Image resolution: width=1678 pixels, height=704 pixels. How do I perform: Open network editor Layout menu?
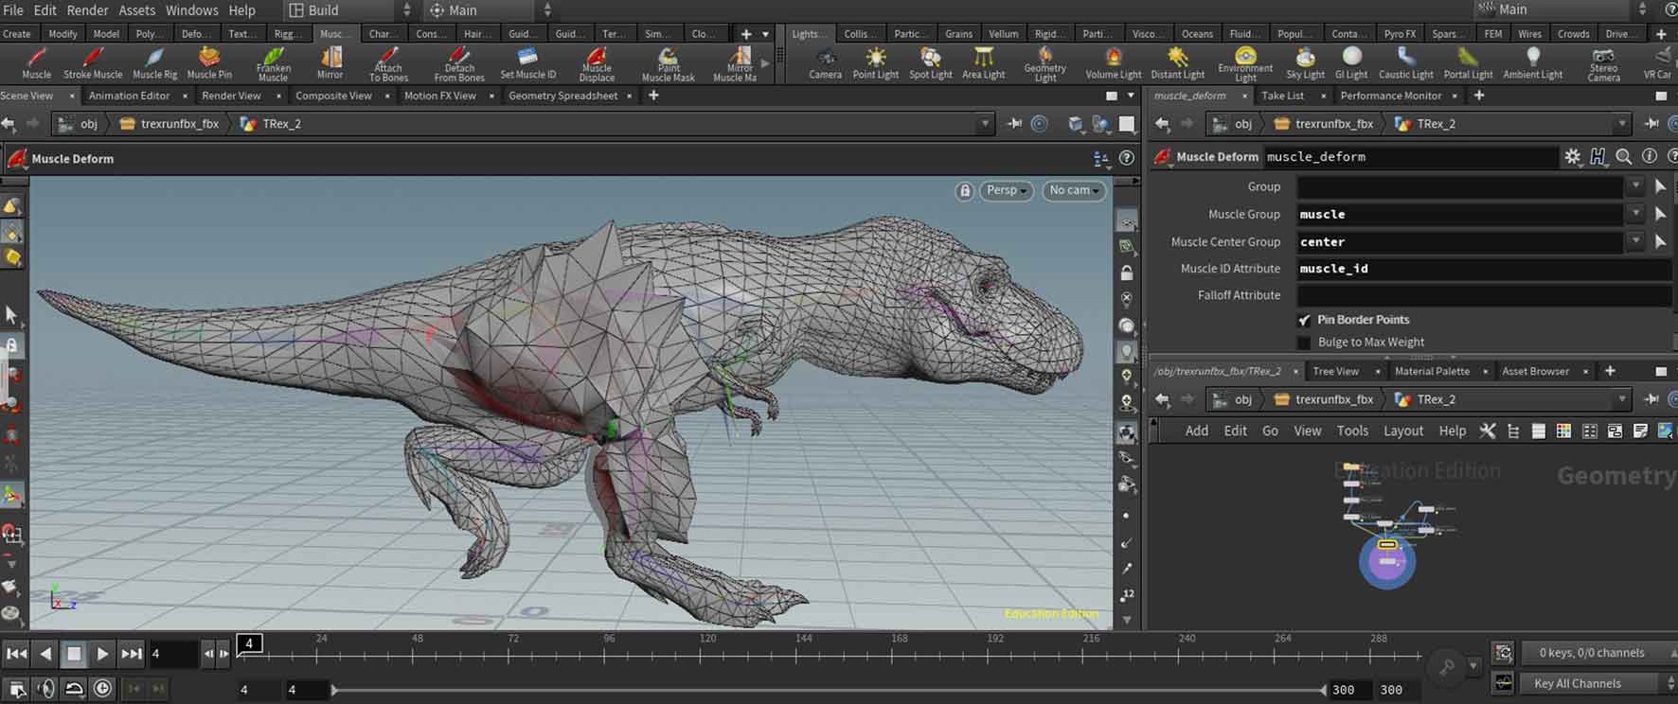[1402, 431]
